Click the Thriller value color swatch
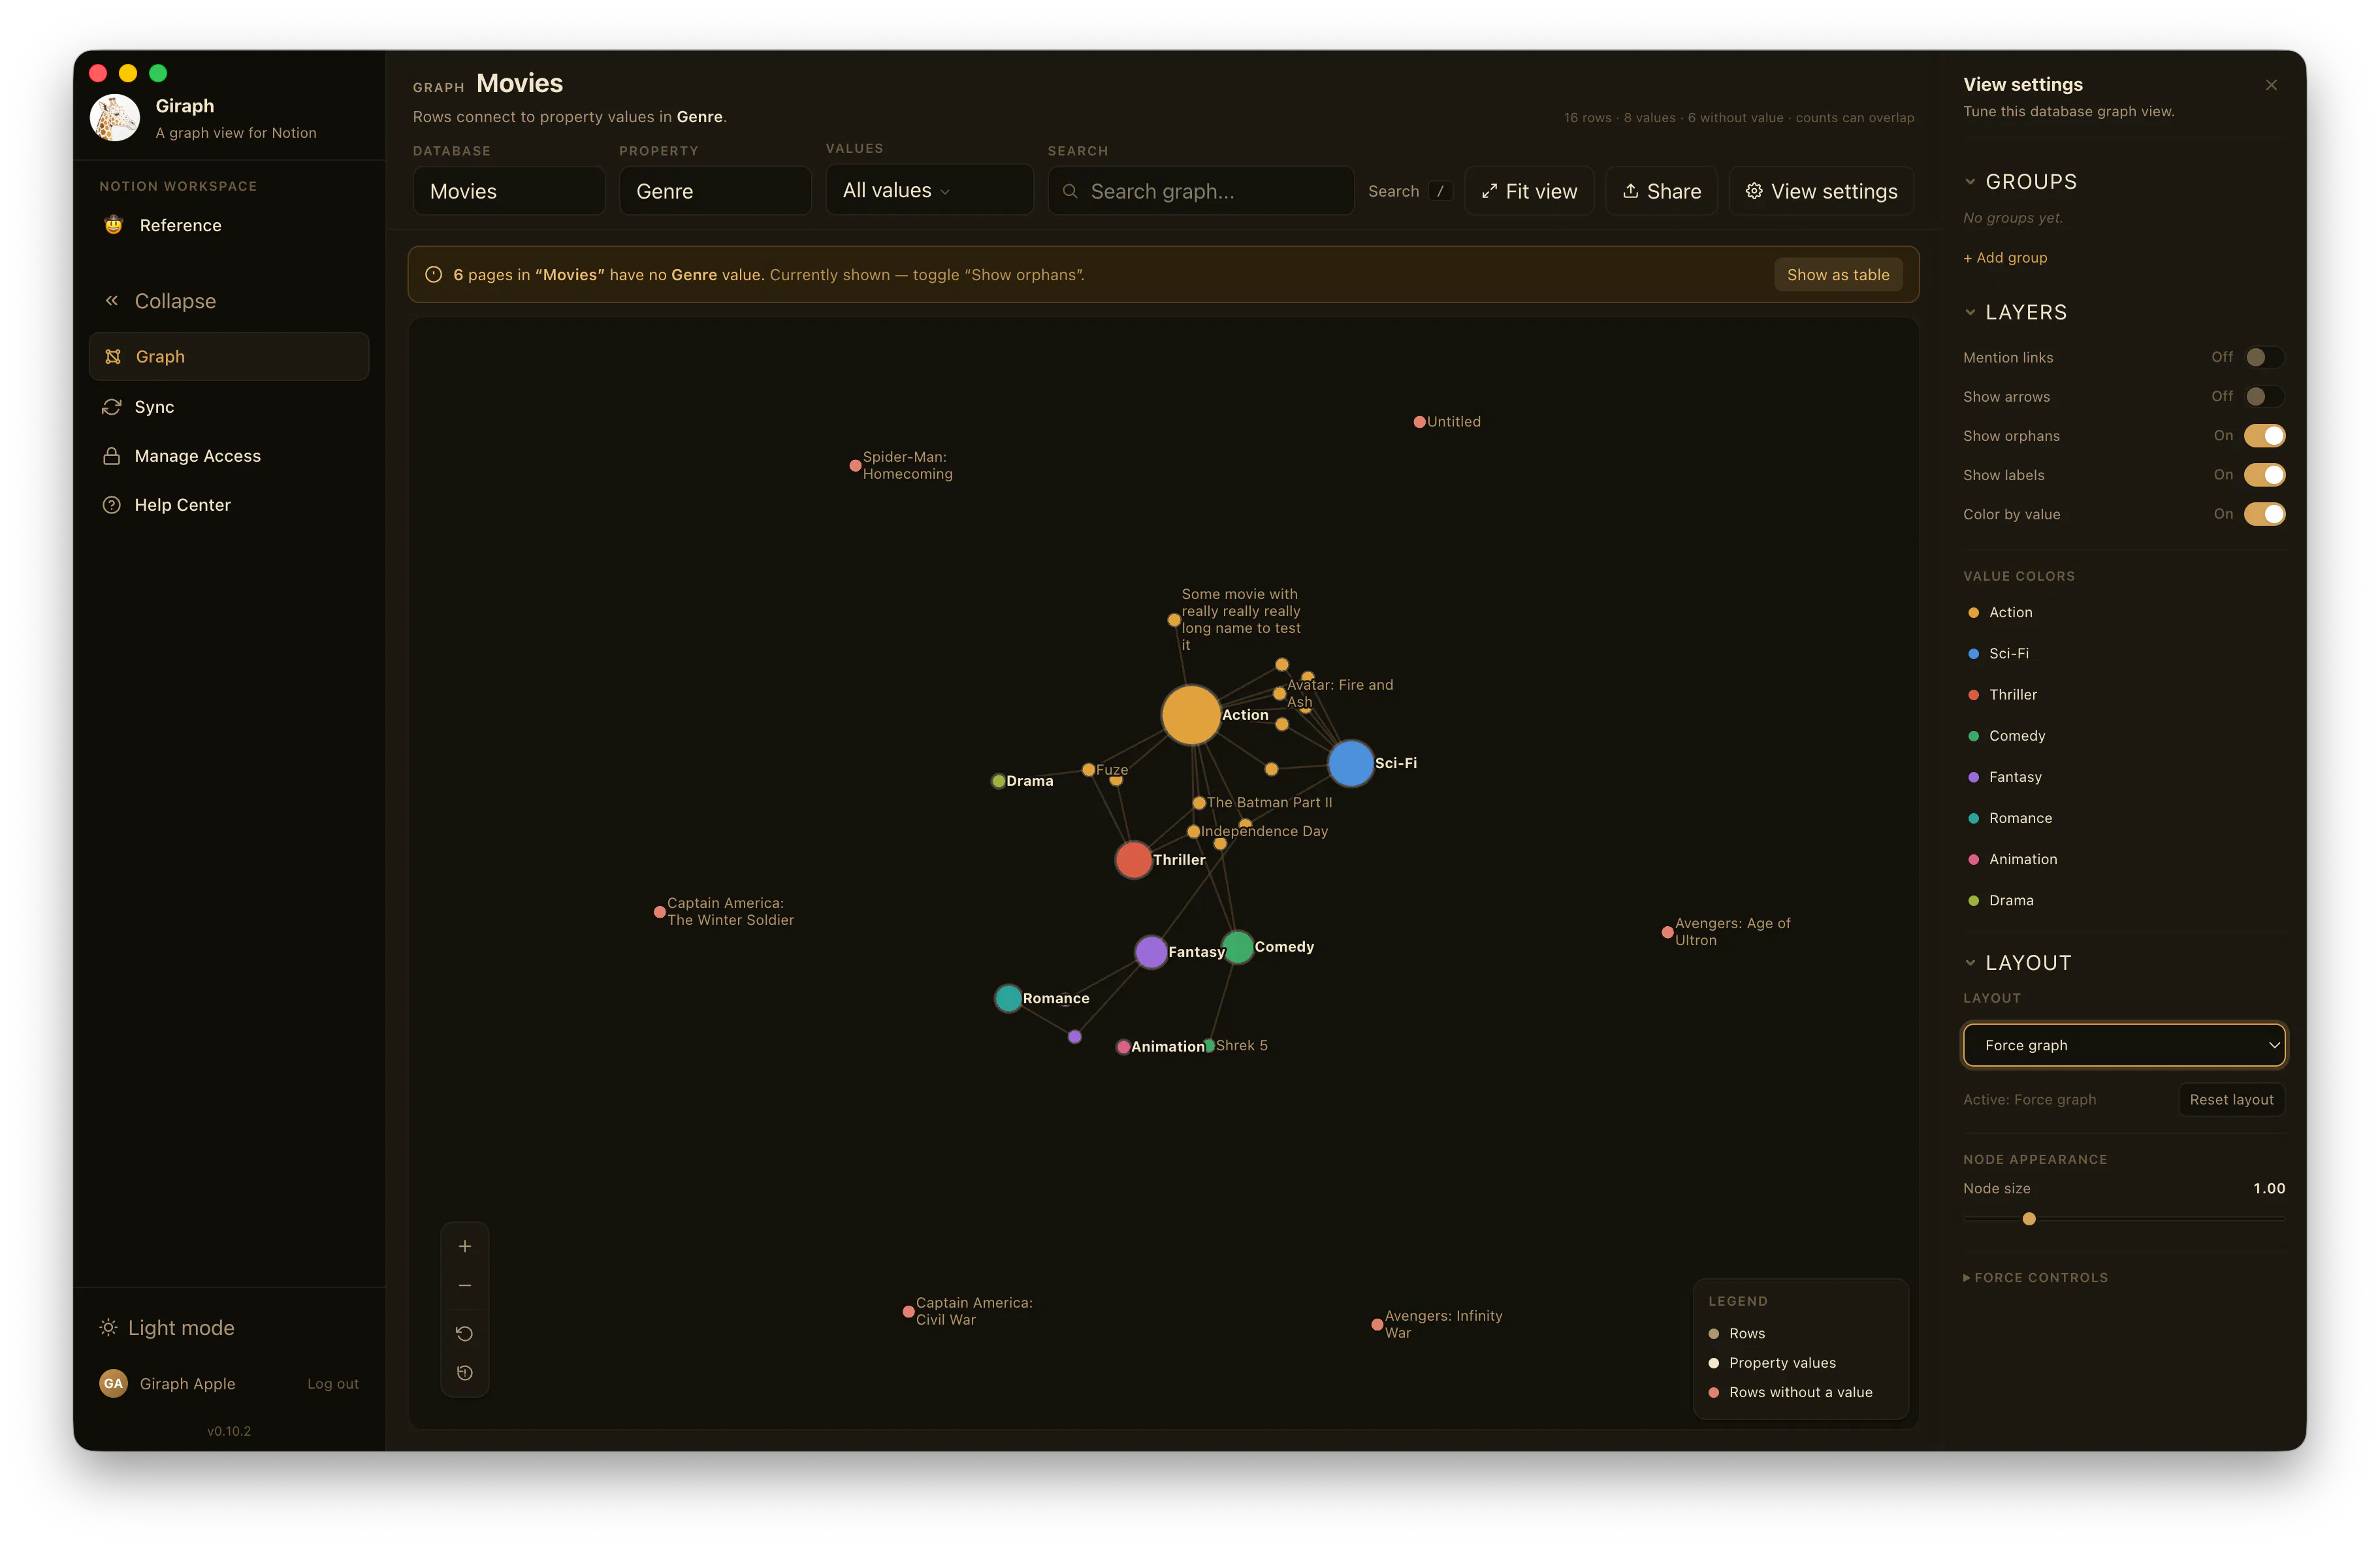Viewport: 2380px width, 1548px height. (x=1973, y=694)
